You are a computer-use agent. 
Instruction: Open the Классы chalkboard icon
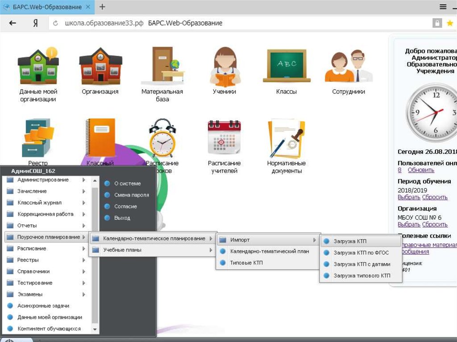tap(286, 66)
